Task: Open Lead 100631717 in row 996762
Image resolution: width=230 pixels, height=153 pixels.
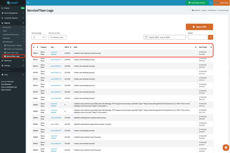Action: (x=56, y=86)
